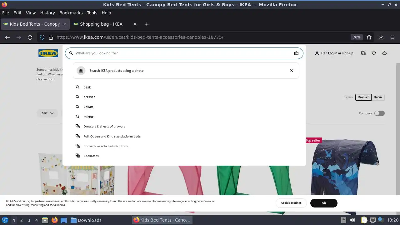
Task: Open the shopping bag icon
Action: click(384, 53)
